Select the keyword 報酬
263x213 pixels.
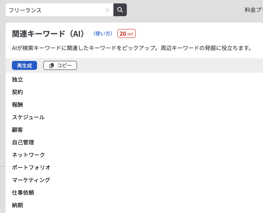point(17,105)
